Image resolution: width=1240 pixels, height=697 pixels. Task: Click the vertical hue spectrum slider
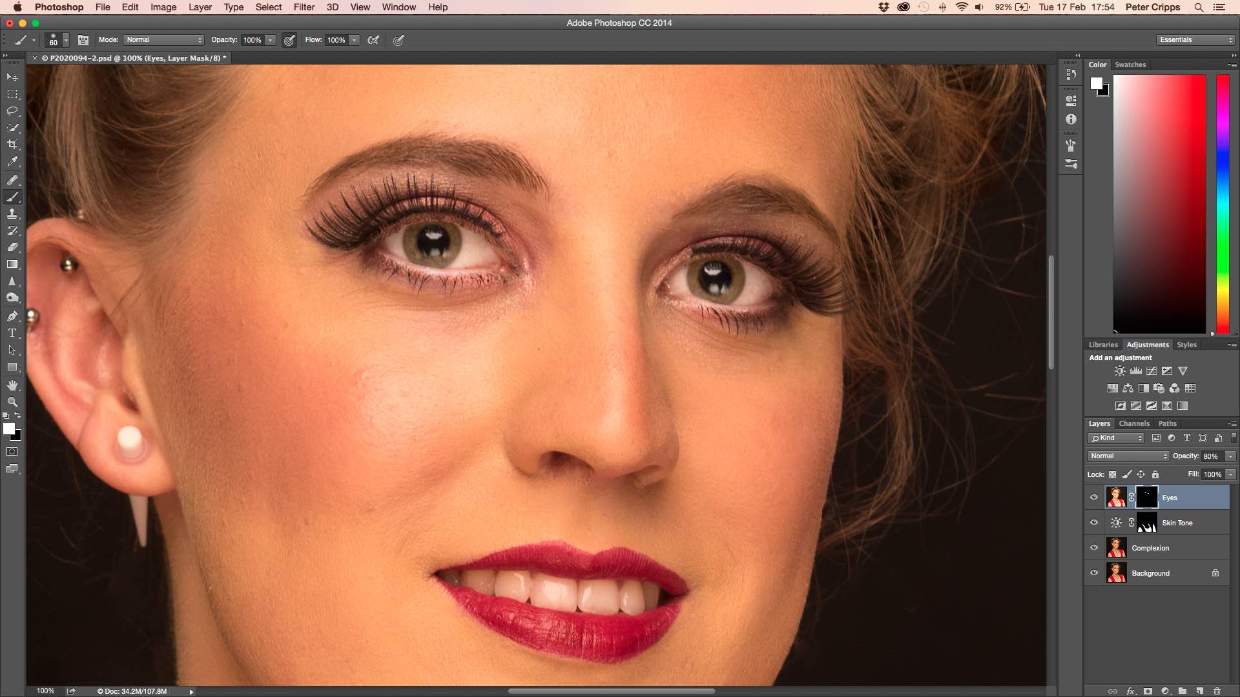(1223, 203)
